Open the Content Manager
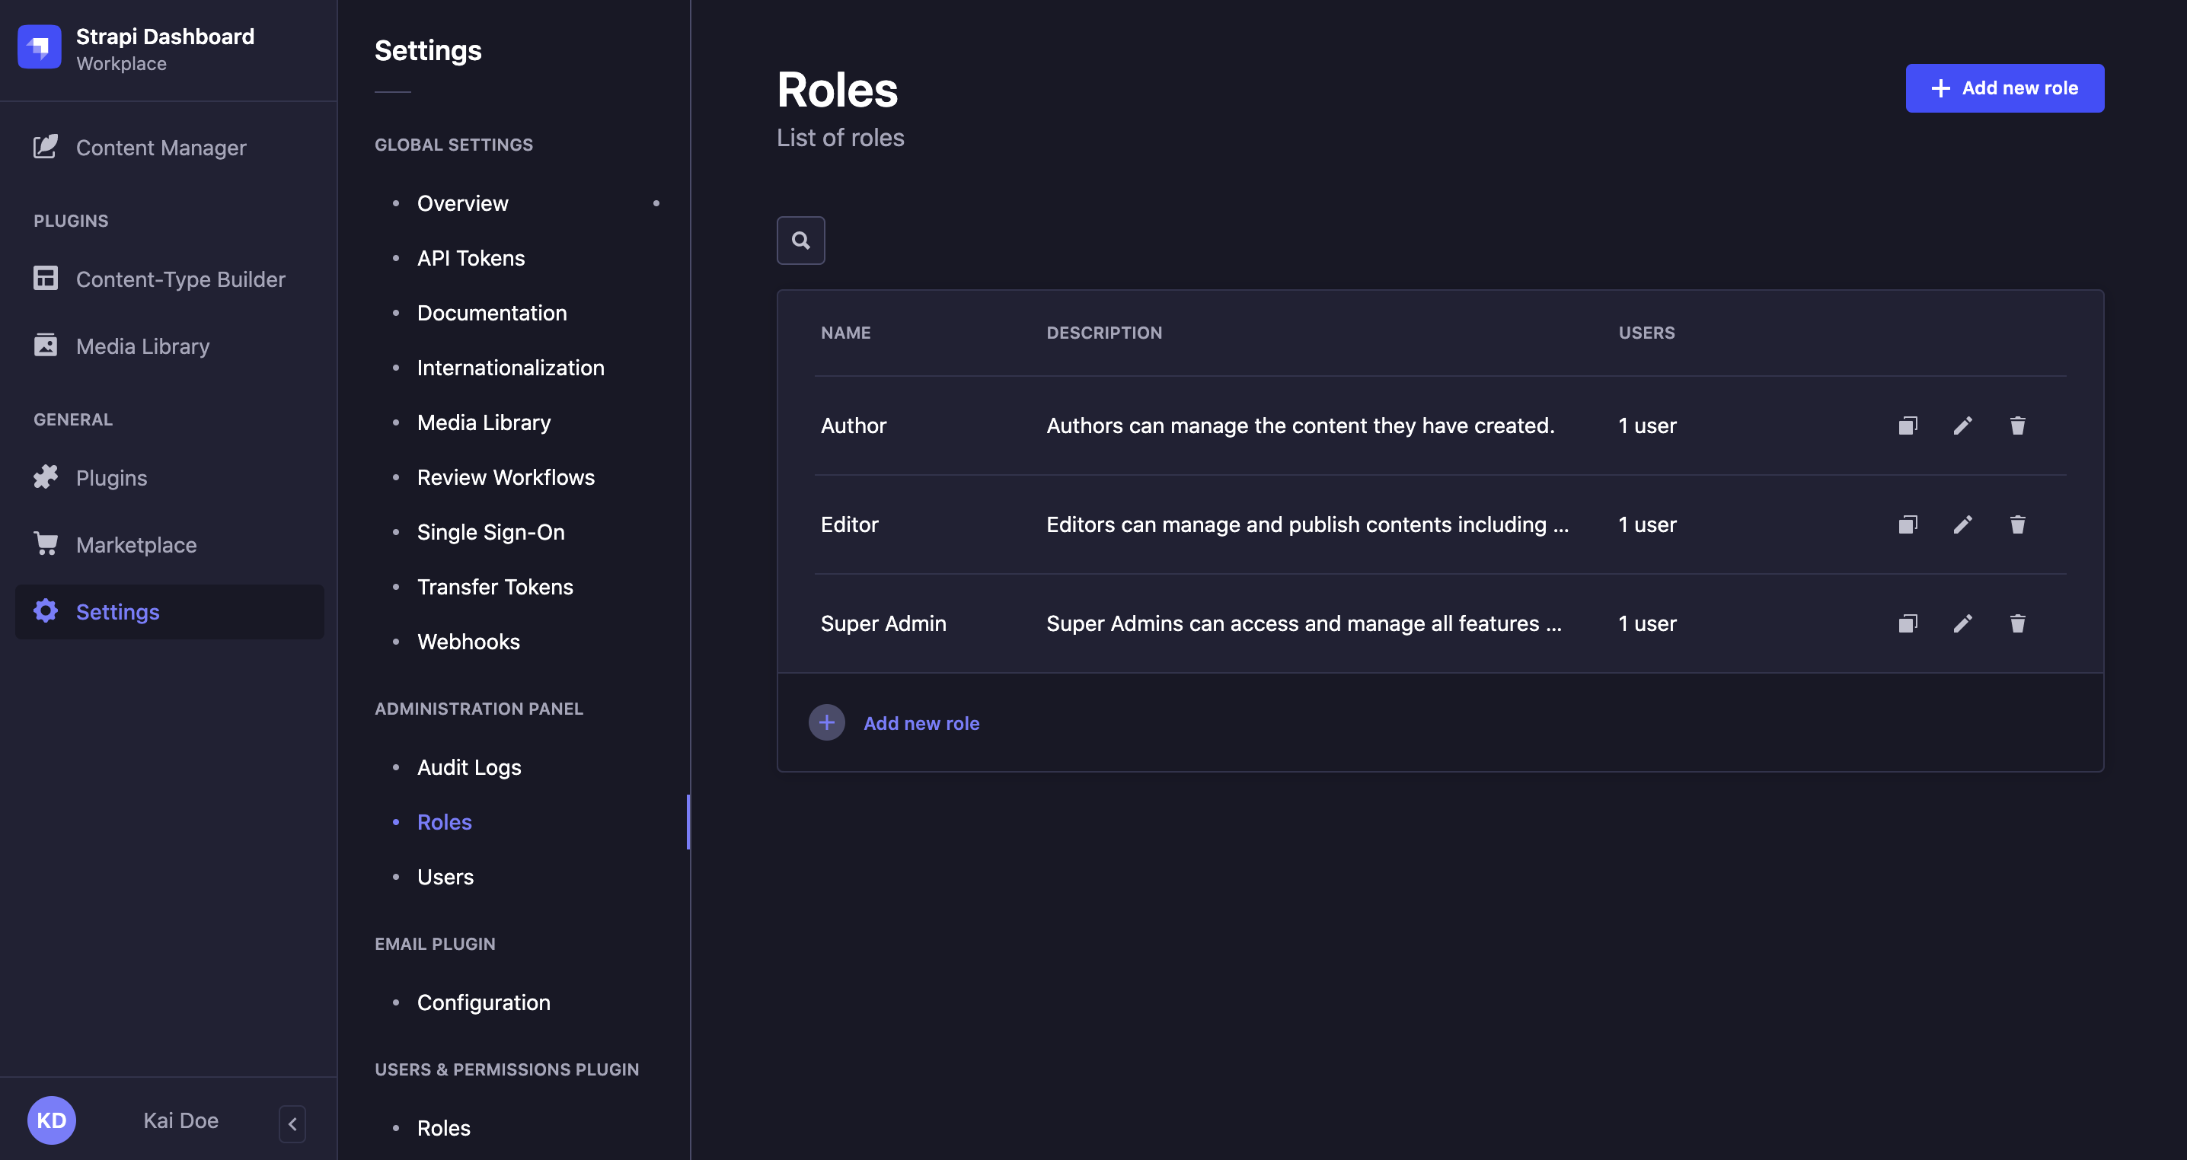The image size is (2187, 1160). (x=161, y=147)
